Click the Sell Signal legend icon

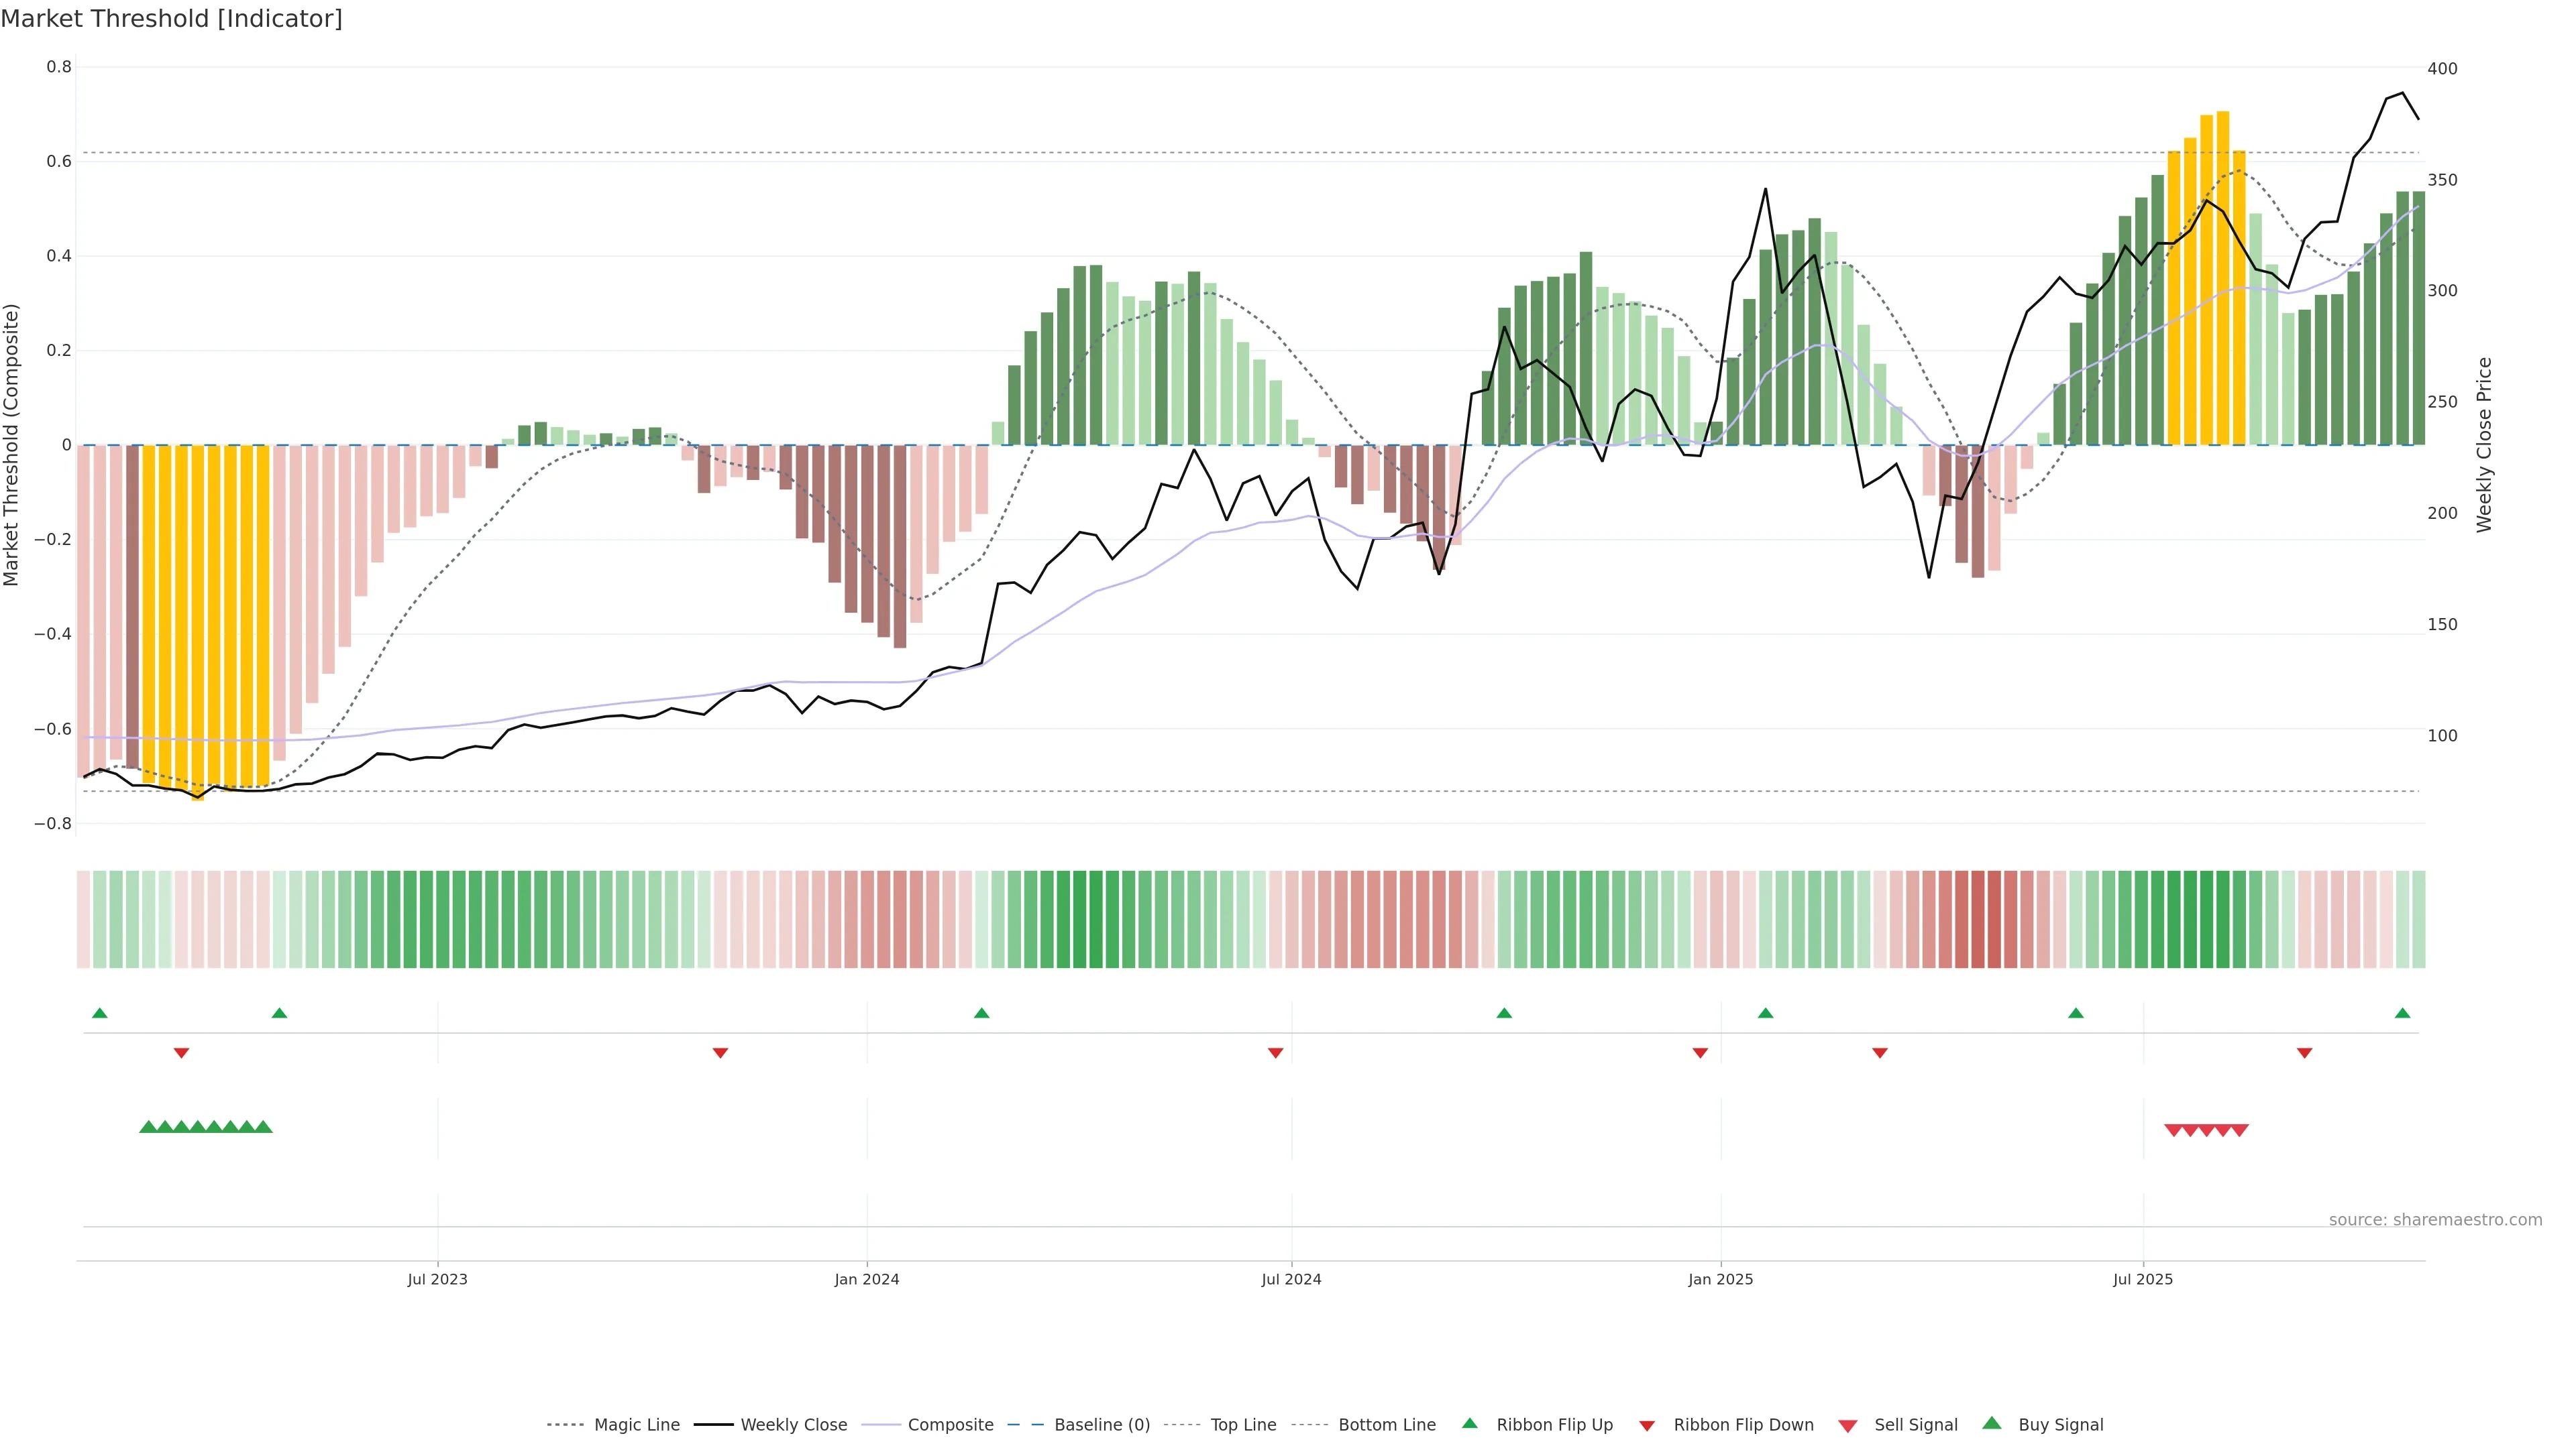click(1848, 1426)
